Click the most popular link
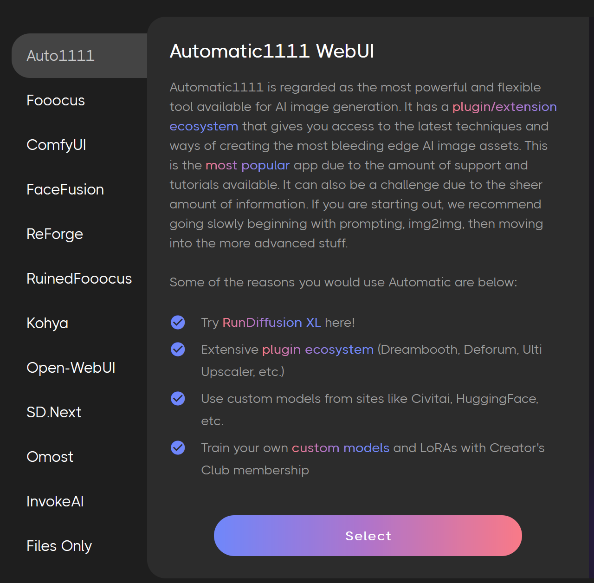 pyautogui.click(x=247, y=165)
